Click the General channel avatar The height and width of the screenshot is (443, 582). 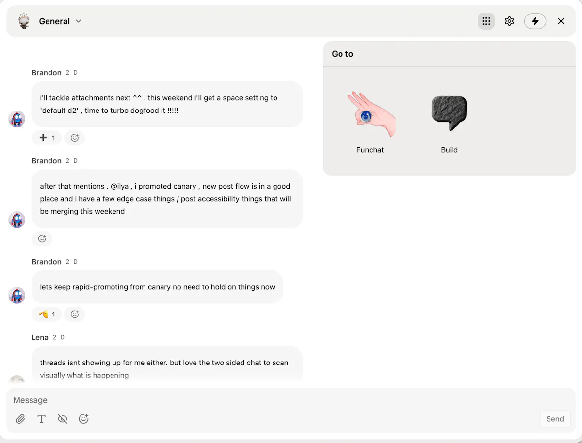[24, 21]
